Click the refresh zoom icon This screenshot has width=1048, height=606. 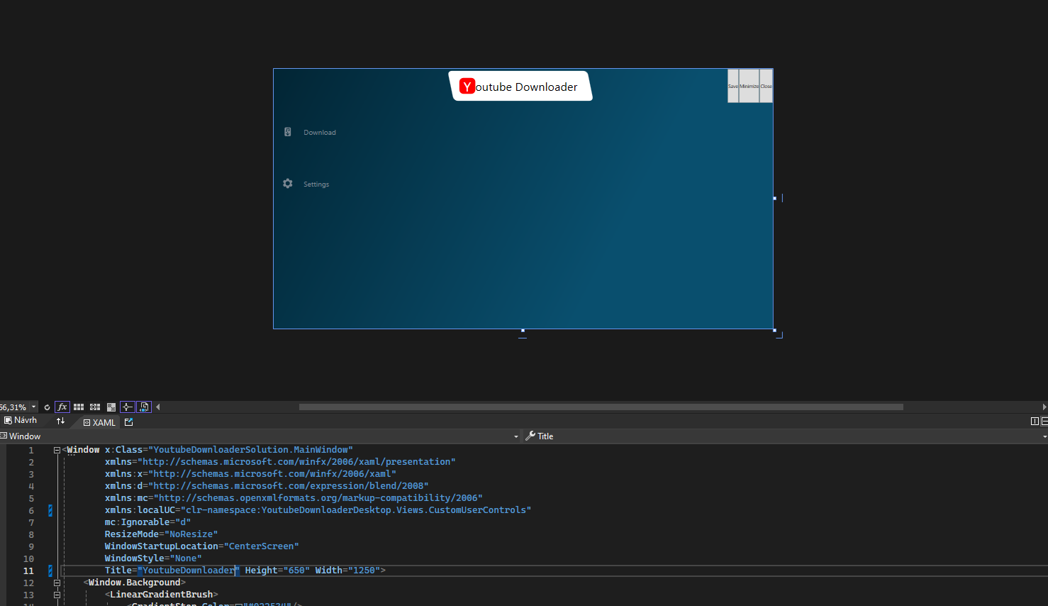point(47,407)
